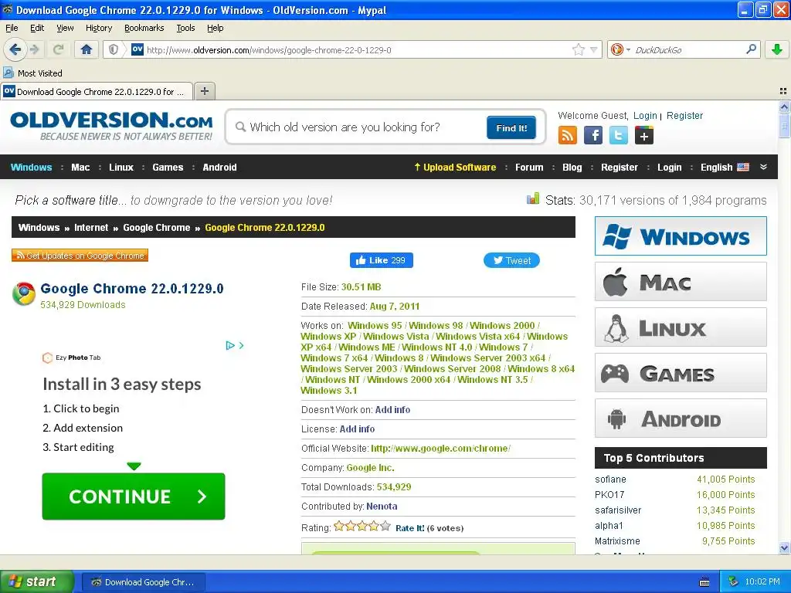Bookmark this page with the star icon
The image size is (791, 593).
[x=578, y=49]
